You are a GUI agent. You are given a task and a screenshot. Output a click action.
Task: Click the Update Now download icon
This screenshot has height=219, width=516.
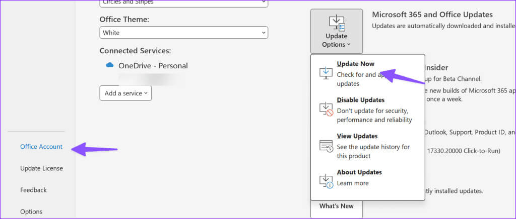click(x=326, y=73)
